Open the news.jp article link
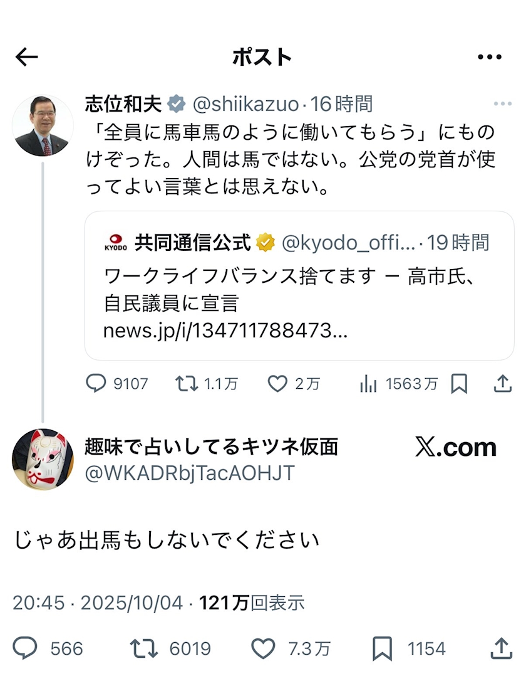526x686 pixels. (x=225, y=330)
